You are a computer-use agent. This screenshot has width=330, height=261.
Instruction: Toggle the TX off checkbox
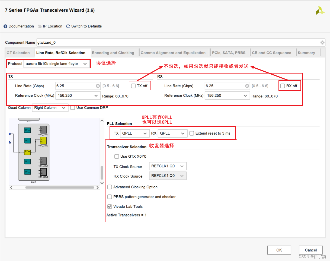133,86
